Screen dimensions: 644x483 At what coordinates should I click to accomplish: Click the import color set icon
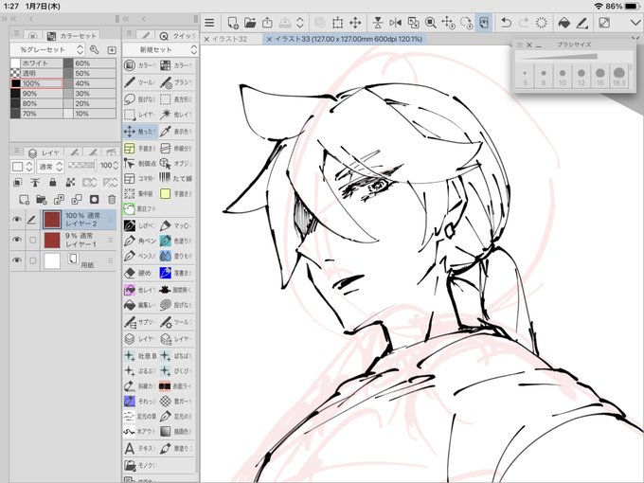point(112,49)
